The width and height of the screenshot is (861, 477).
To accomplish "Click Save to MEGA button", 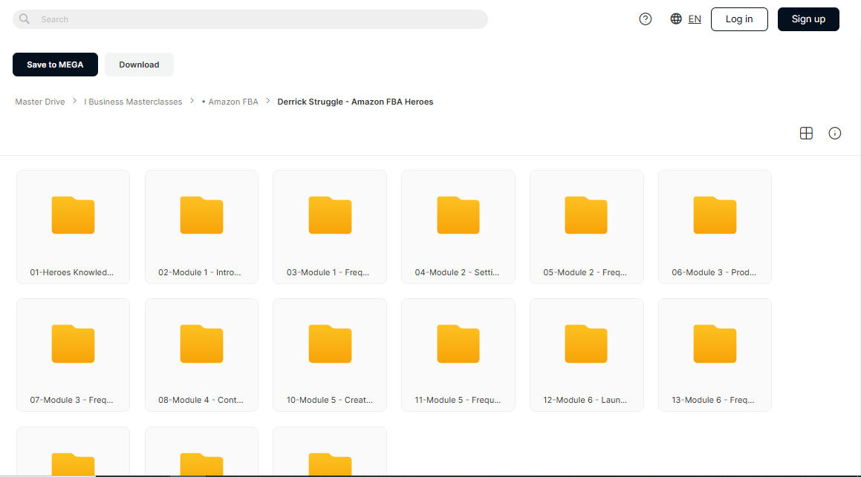I will tap(56, 65).
